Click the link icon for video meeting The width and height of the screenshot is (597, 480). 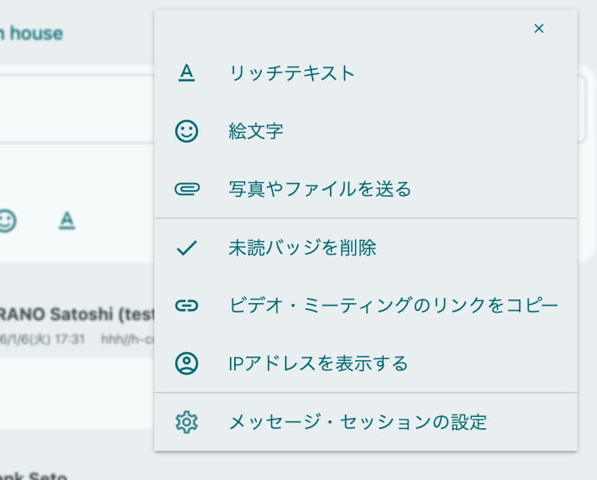coord(187,305)
